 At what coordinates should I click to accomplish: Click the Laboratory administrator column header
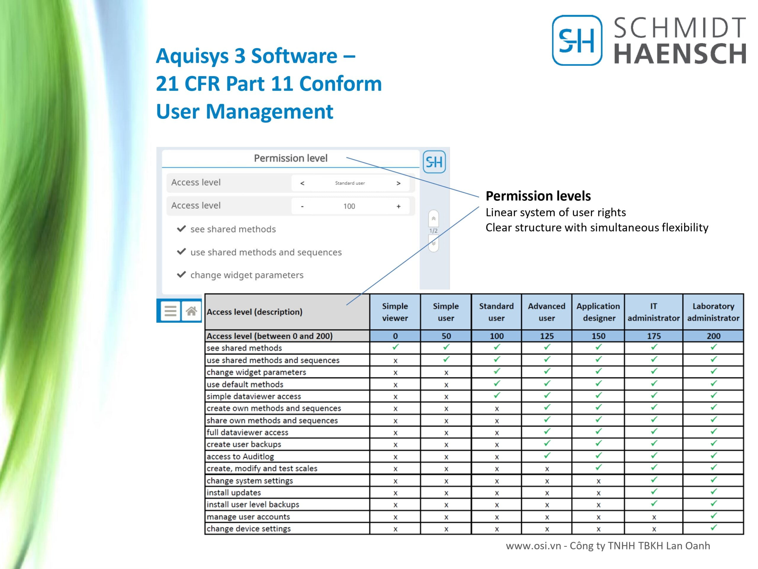(714, 312)
